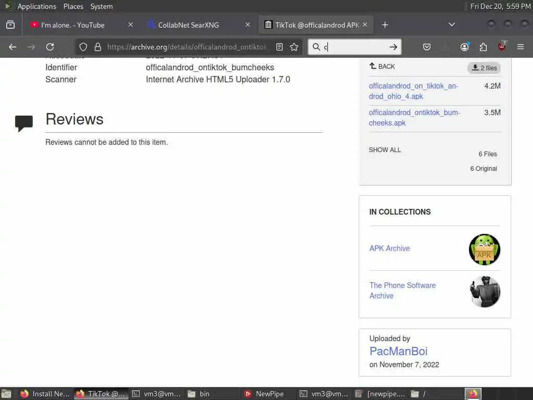Click SHOW ALL files link
The height and width of the screenshot is (400, 533).
[x=385, y=149]
